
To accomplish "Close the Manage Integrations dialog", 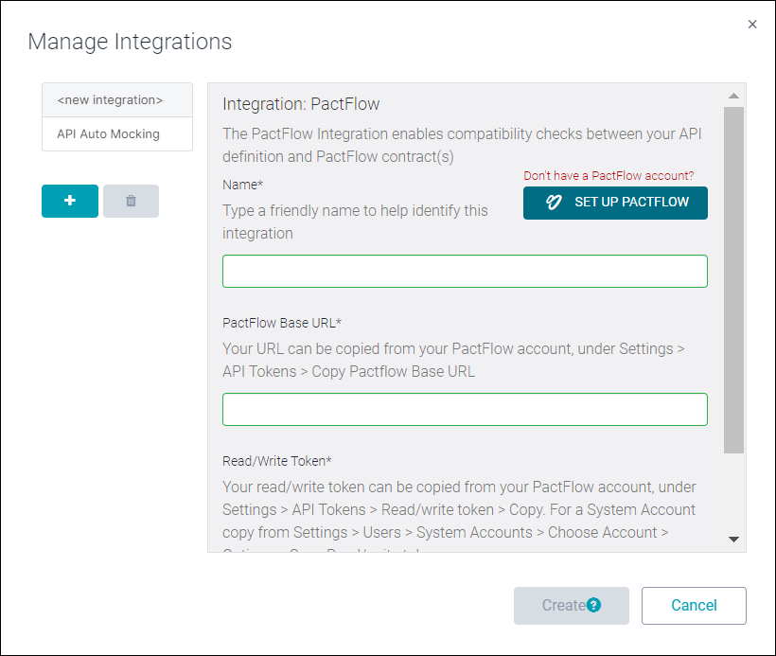I will [x=752, y=24].
